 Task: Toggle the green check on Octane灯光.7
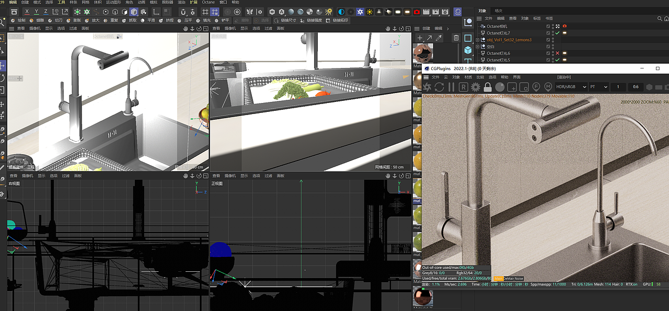(557, 33)
